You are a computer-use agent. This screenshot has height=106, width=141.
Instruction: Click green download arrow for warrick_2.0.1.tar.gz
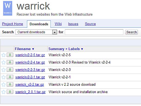[x=10, y=92]
